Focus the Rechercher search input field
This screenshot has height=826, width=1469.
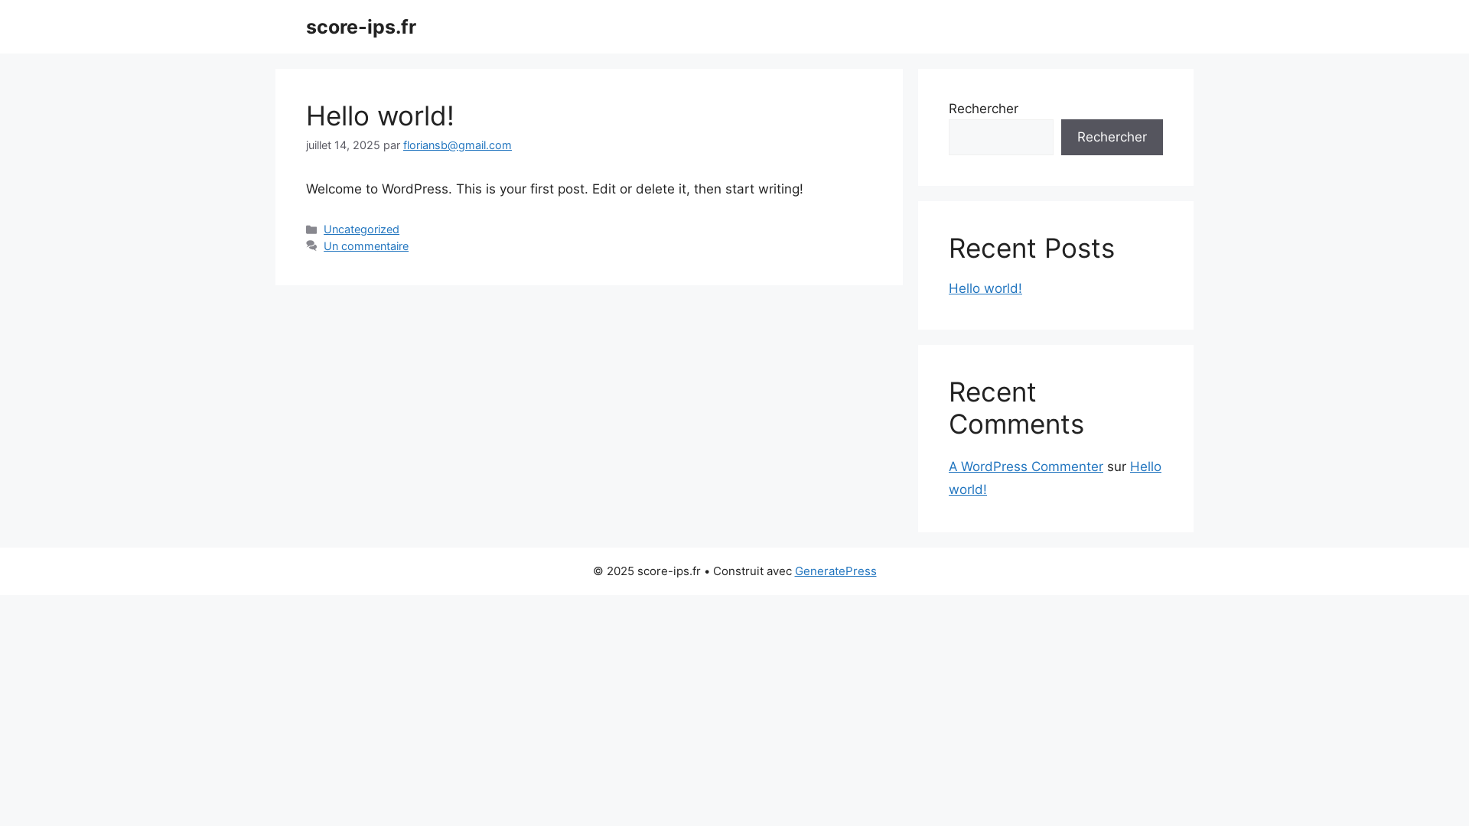[1001, 137]
